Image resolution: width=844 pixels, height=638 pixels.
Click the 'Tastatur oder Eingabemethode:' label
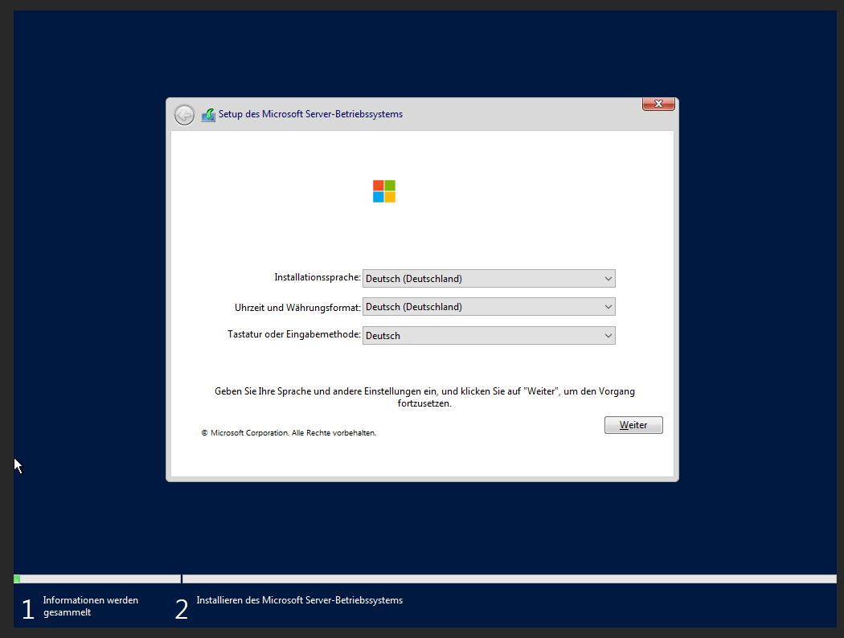[x=294, y=334]
